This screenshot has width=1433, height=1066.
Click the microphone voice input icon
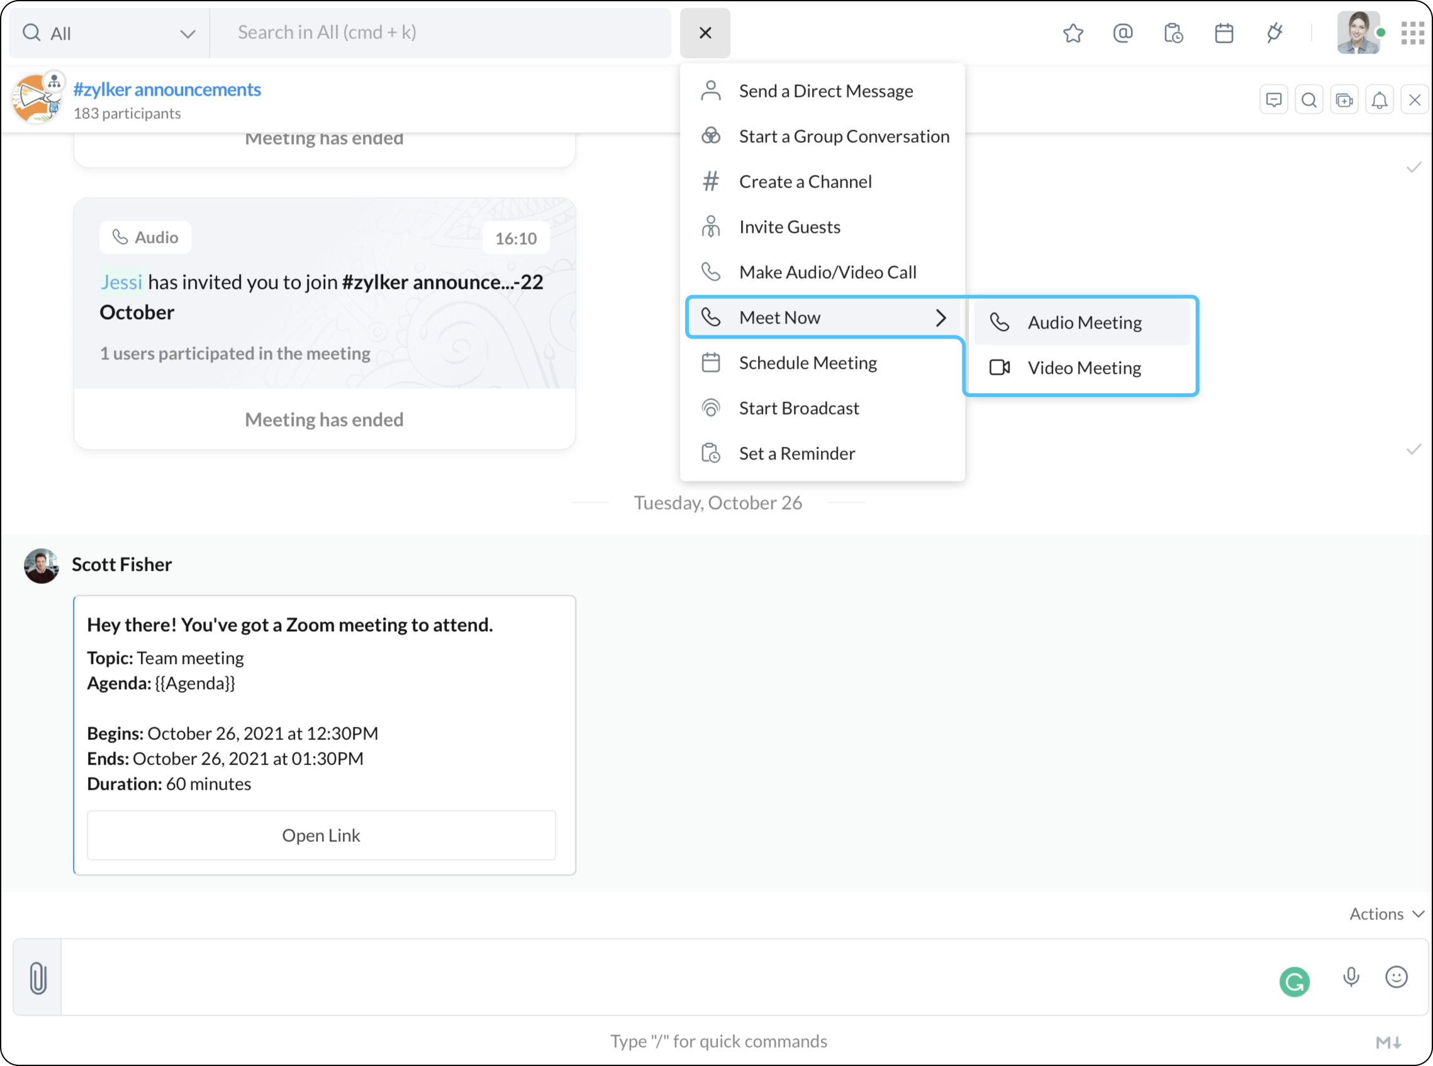coord(1351,977)
